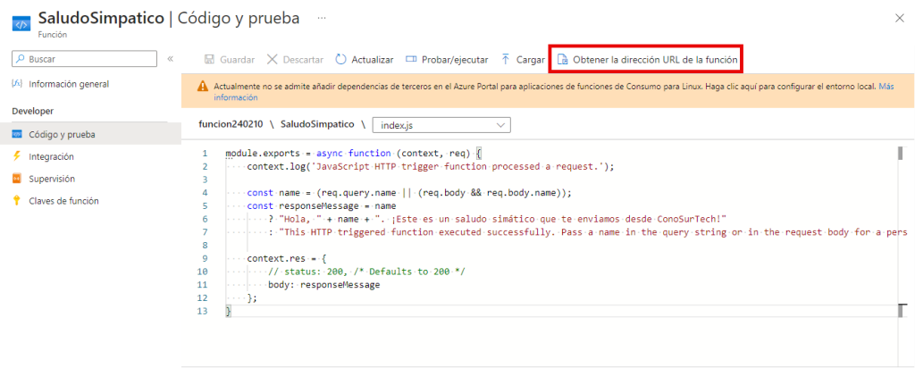The width and height of the screenshot is (915, 368).
Task: Click the Supervisión monitor icon
Action: coord(17,179)
